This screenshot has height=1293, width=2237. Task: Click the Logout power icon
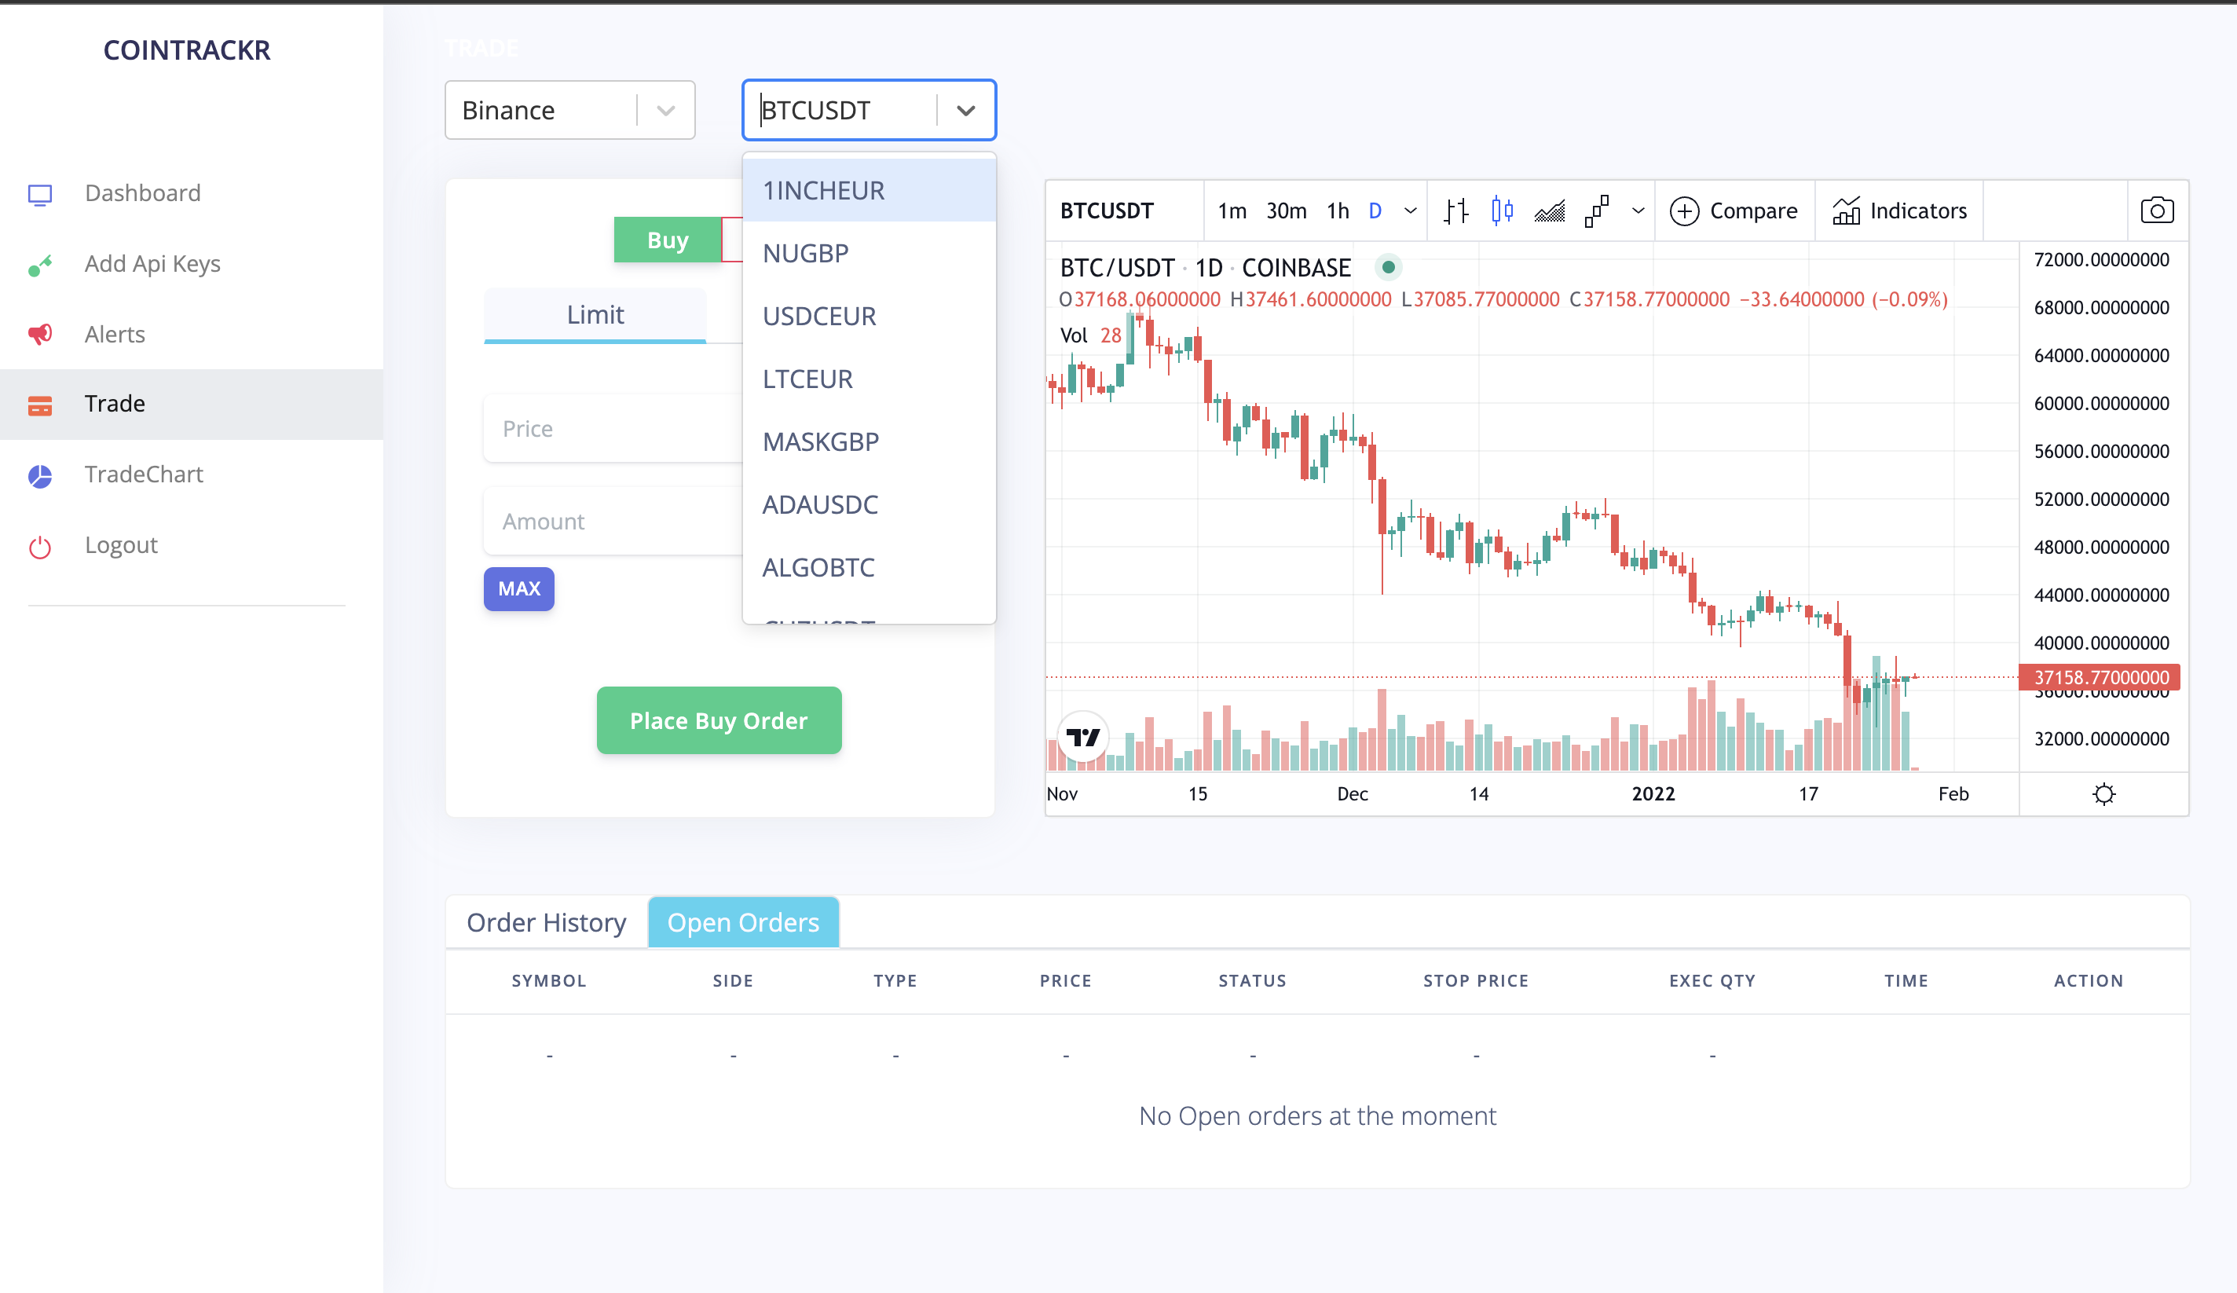point(40,546)
